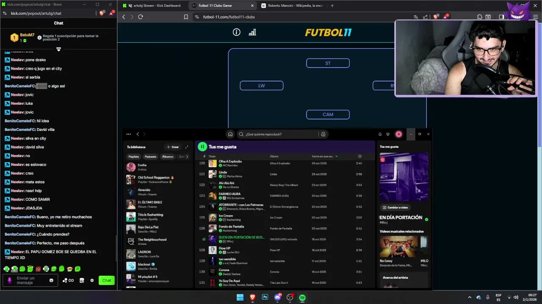Viewport: 542px width, 304px height.
Task: Click duration clock column header
Action: point(359,157)
